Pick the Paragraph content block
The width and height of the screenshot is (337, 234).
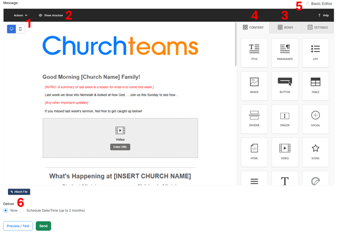pyautogui.click(x=285, y=53)
